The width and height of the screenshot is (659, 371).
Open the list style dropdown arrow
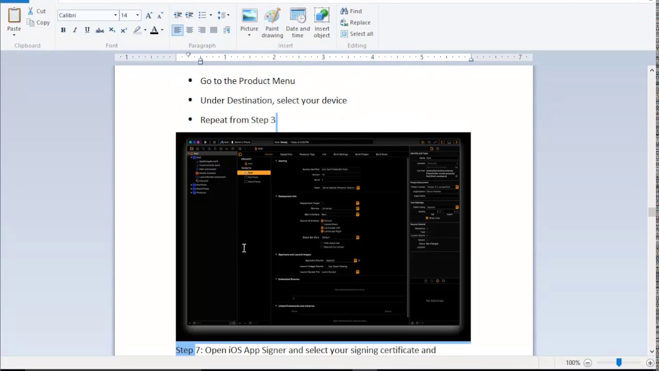click(211, 15)
